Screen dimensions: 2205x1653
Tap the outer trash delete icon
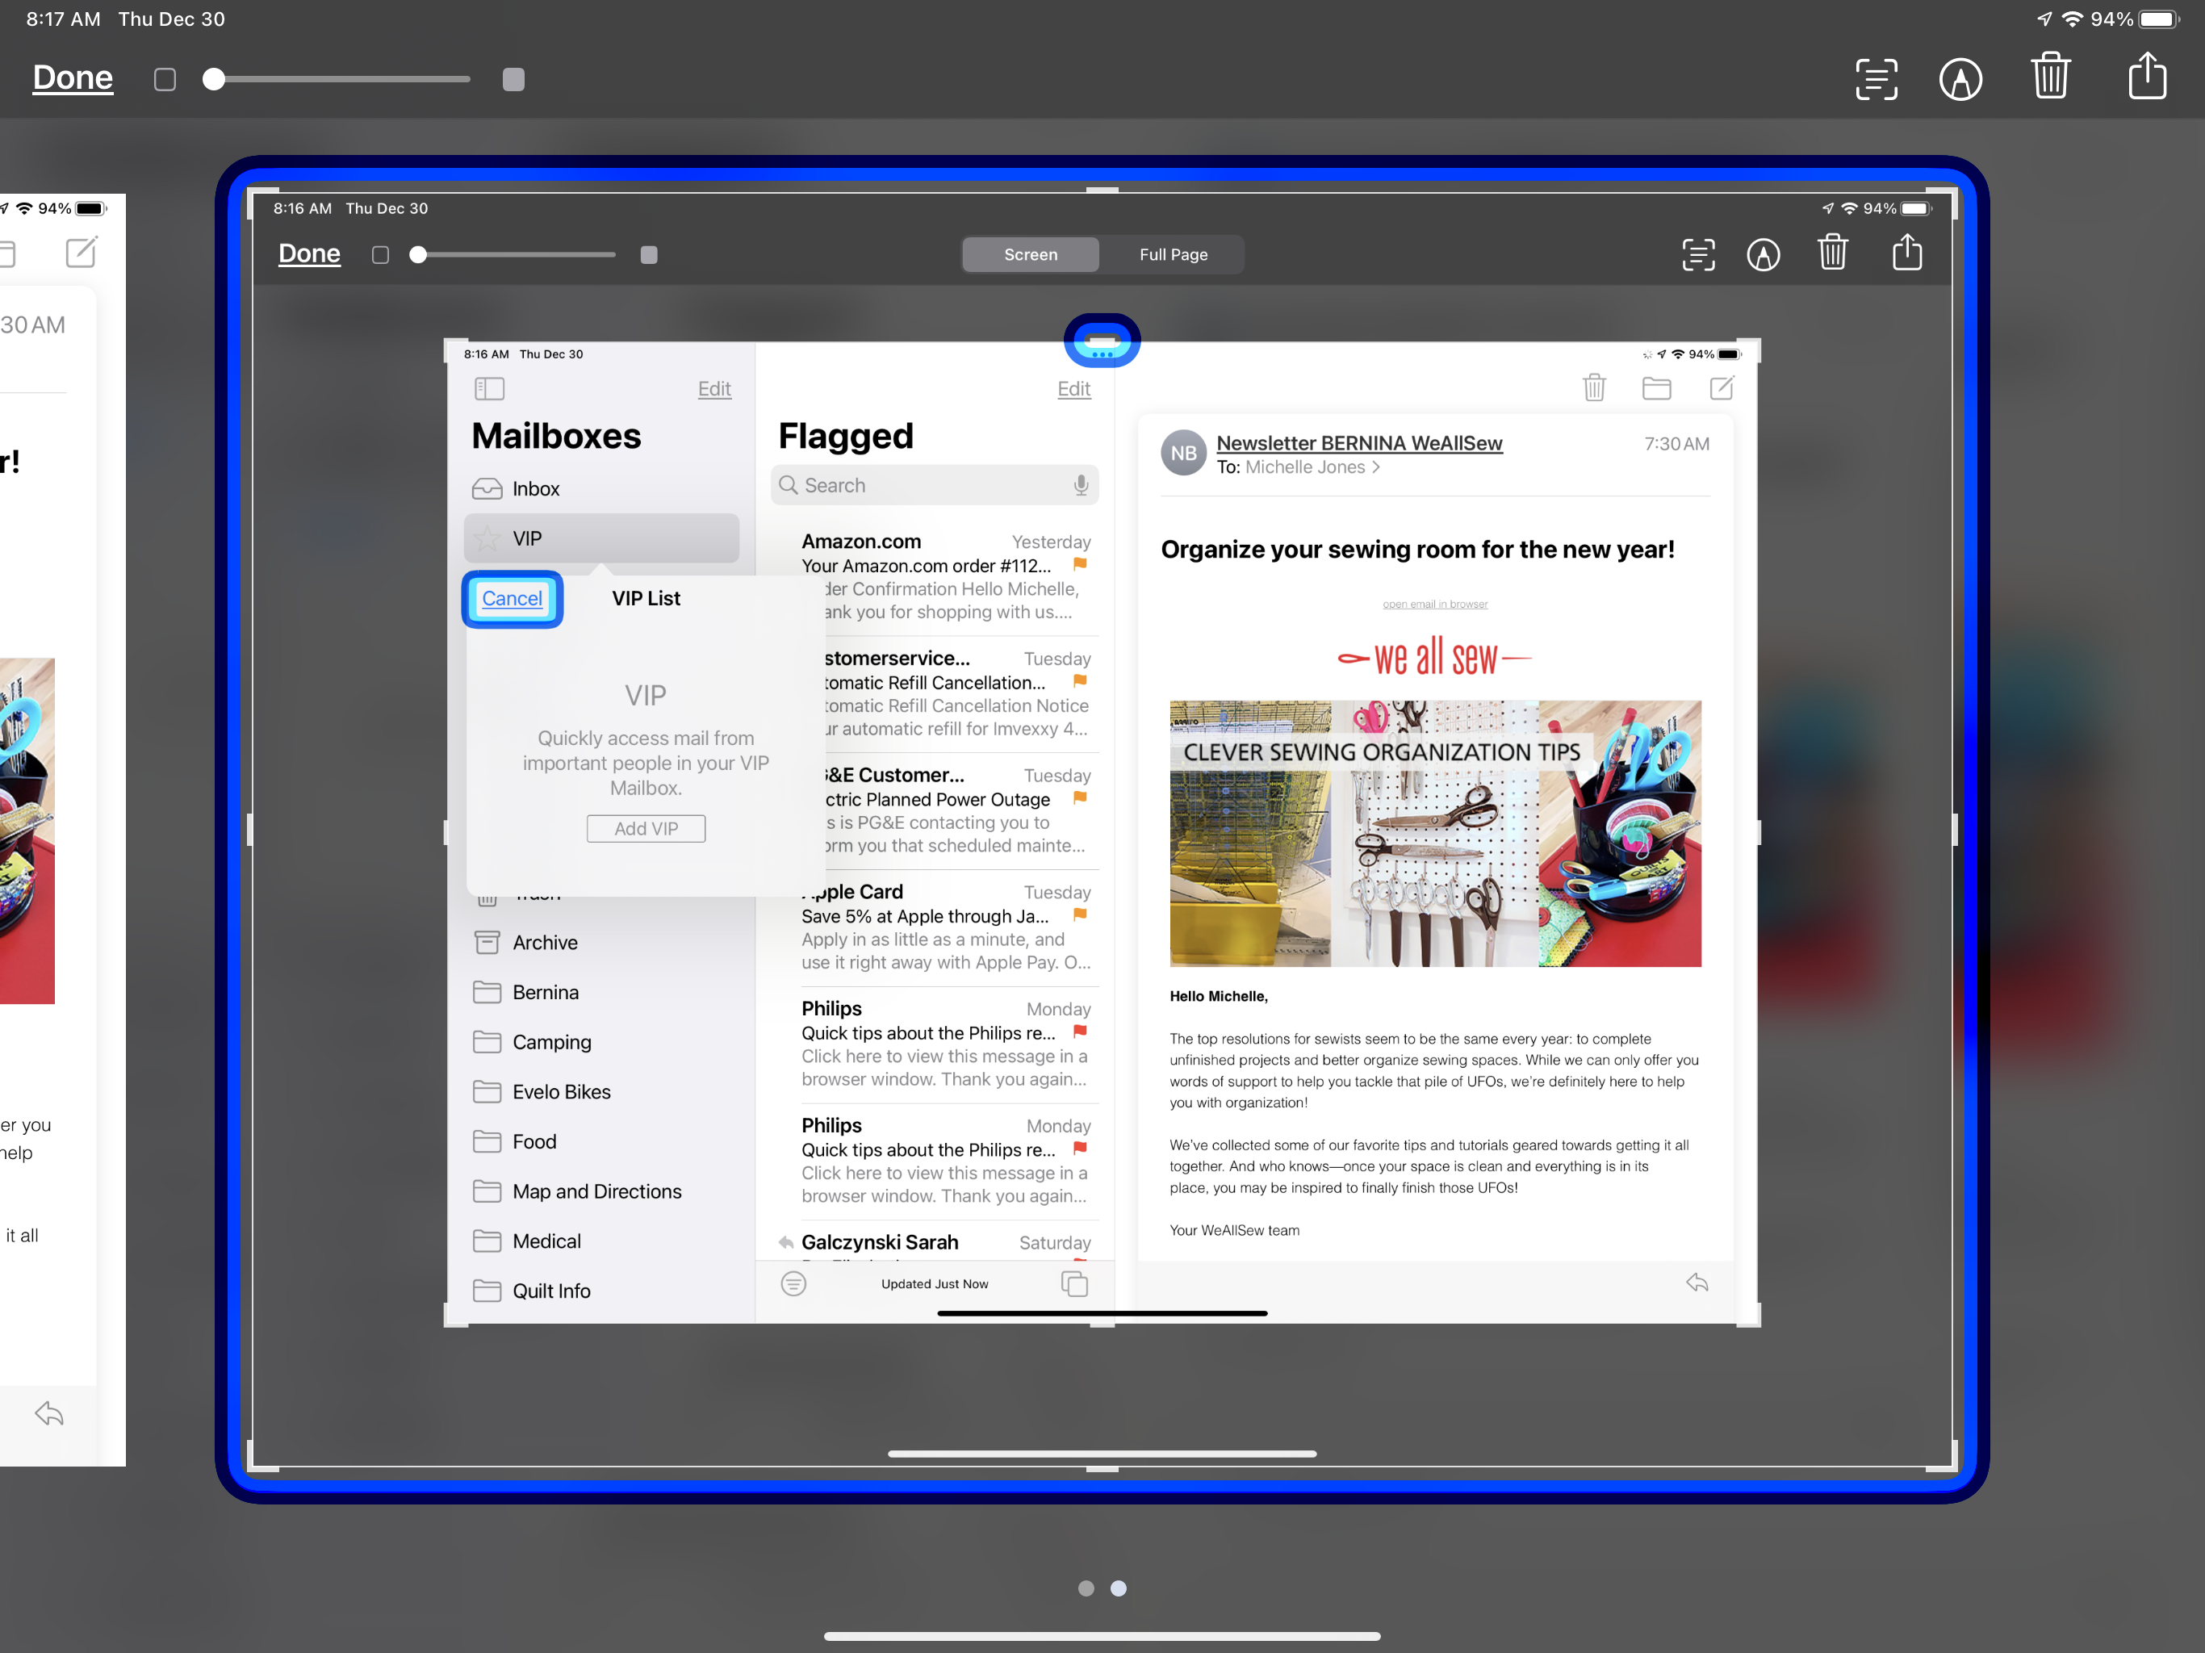2051,77
